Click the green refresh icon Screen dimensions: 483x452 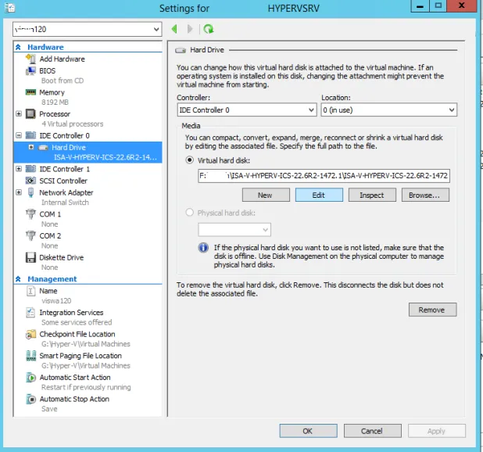click(x=209, y=29)
